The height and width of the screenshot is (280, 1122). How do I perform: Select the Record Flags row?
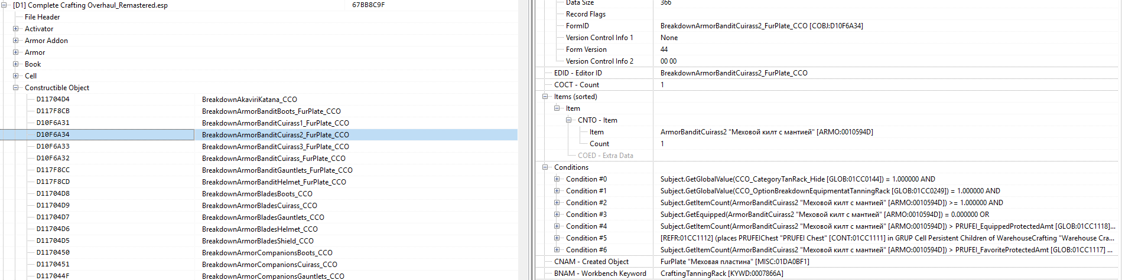[x=586, y=14]
